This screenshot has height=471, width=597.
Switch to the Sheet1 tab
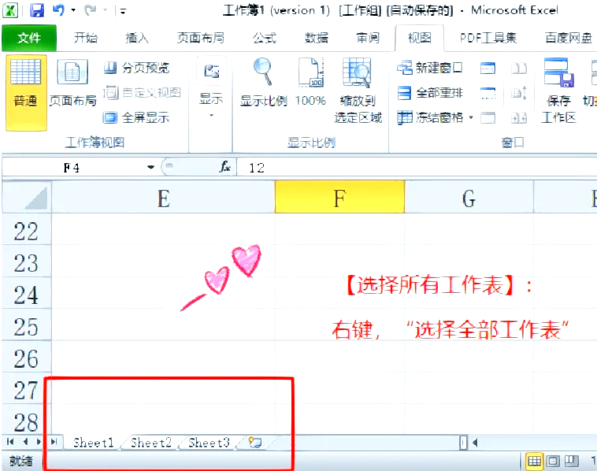tap(93, 442)
